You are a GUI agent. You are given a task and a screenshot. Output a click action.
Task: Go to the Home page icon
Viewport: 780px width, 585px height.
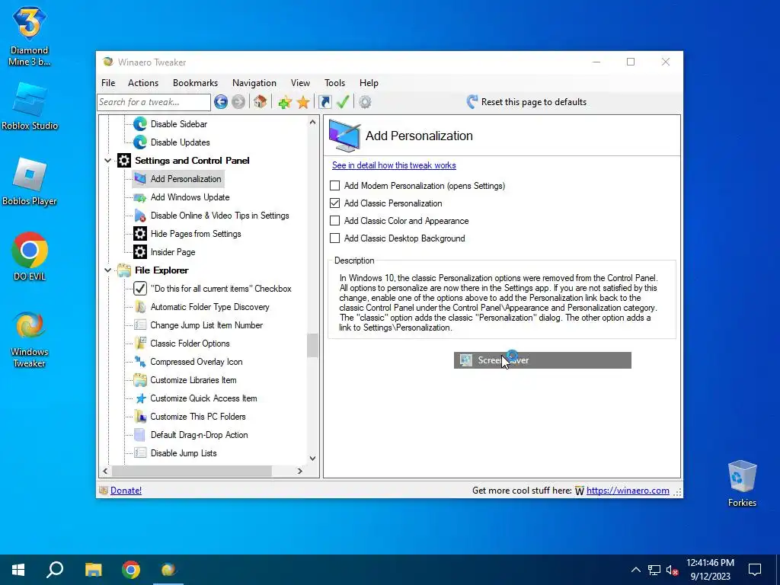coord(260,102)
